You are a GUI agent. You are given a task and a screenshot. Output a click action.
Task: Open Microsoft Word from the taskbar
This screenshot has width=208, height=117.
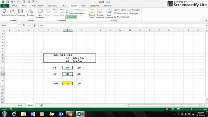pyautogui.click(x=32, y=114)
